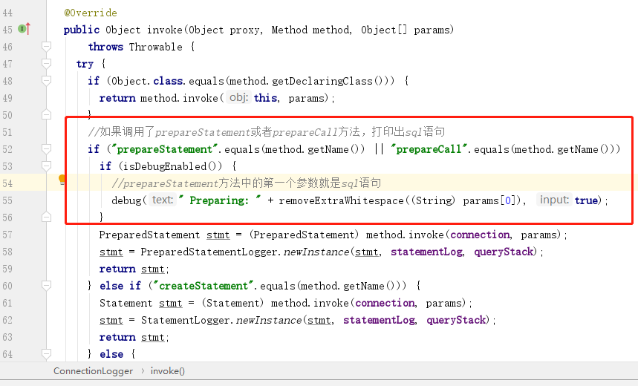Click PreparedStatementLogger on line 58

click(209, 252)
